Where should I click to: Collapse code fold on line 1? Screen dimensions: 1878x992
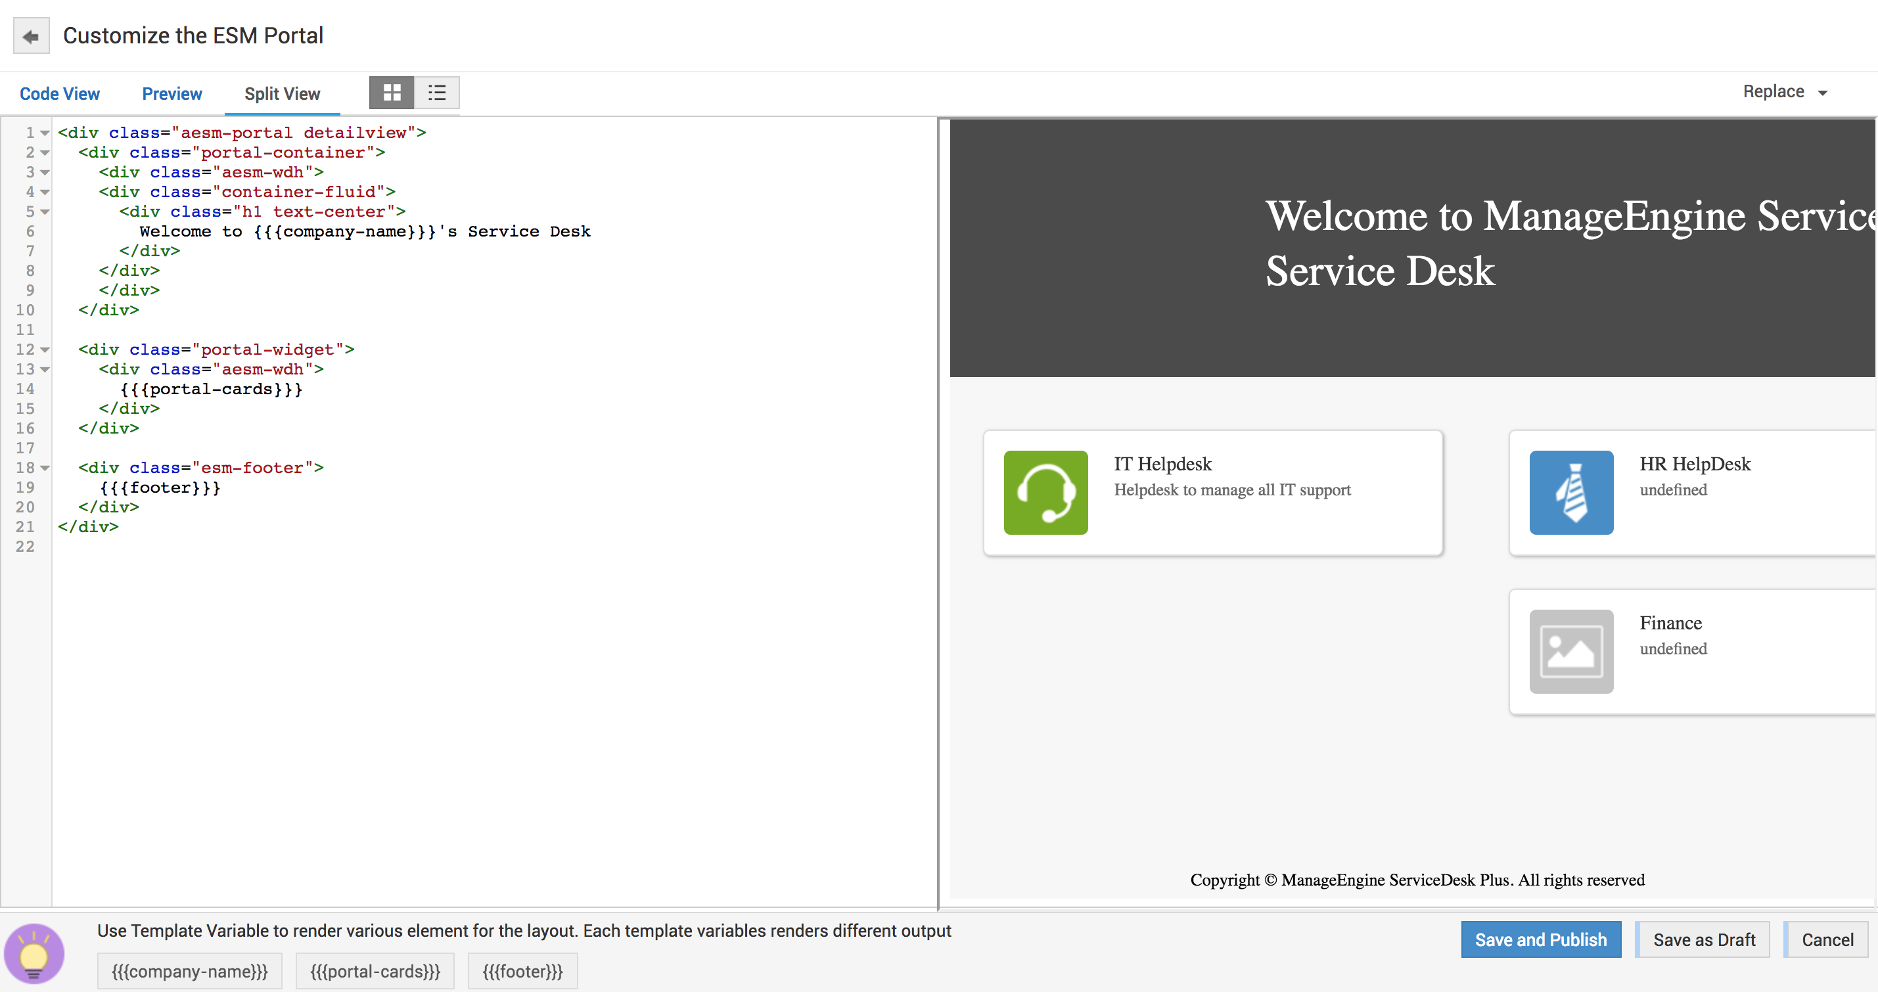45,133
